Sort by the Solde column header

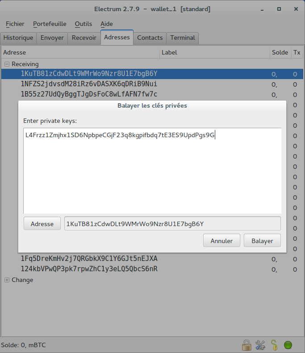[x=280, y=52]
